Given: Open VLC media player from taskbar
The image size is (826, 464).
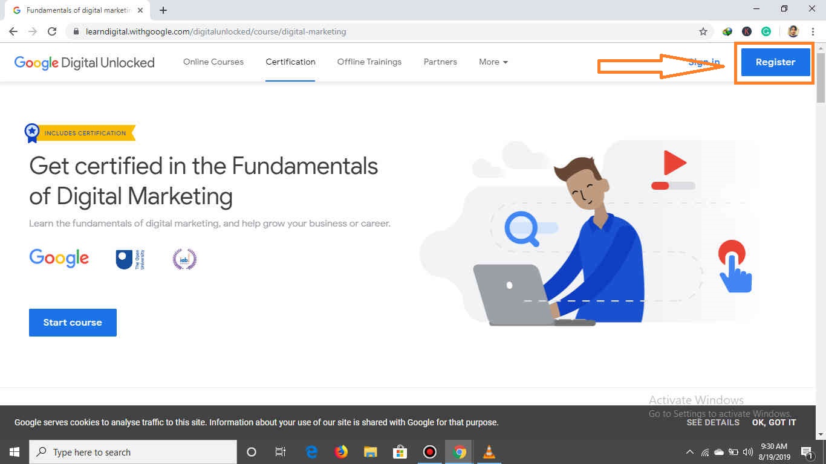Looking at the screenshot, I should coord(489,452).
